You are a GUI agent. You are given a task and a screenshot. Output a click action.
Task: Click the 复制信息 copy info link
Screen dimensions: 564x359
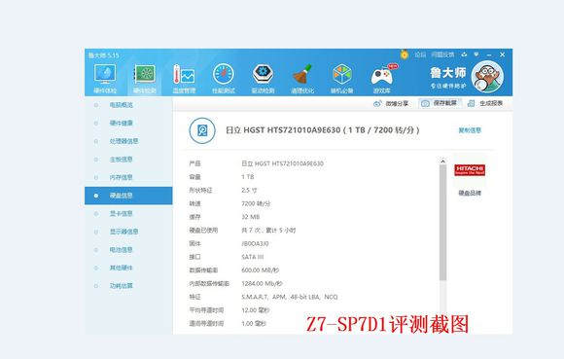(x=470, y=130)
